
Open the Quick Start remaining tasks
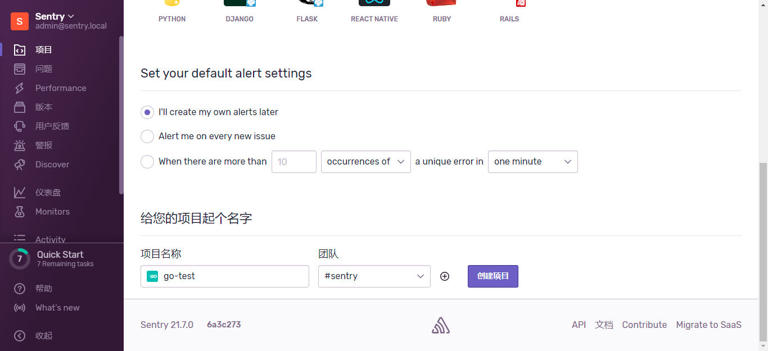[61, 259]
